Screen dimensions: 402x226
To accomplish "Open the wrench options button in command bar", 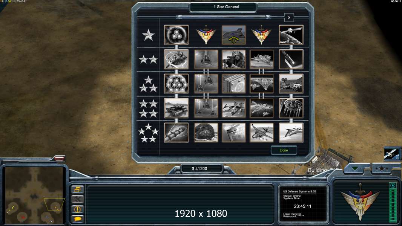I will pos(77,199).
